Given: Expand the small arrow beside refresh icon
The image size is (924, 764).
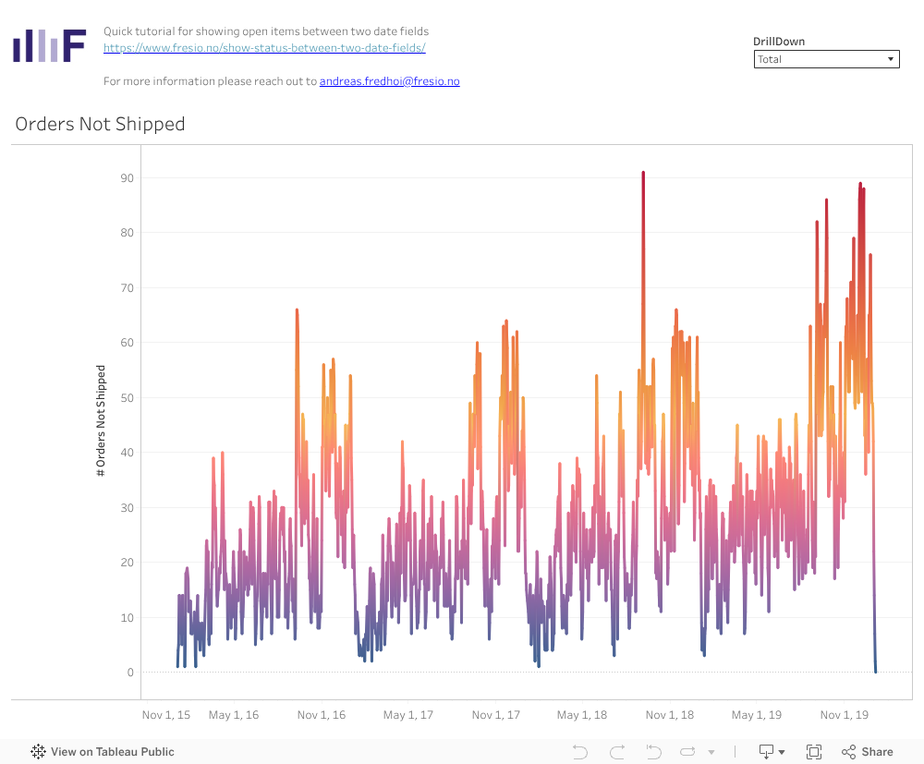Looking at the screenshot, I should (710, 753).
